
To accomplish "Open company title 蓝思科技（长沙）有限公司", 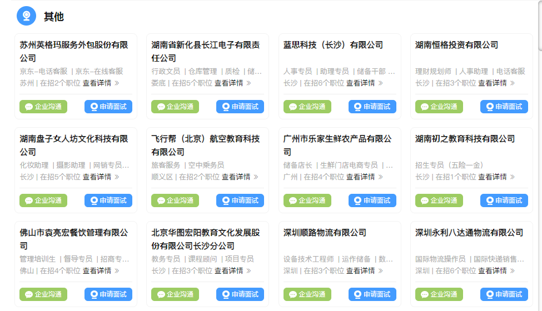I will pos(333,45).
